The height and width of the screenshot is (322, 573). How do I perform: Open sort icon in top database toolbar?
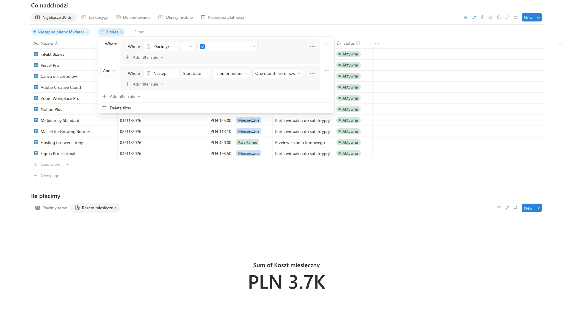coord(474,17)
